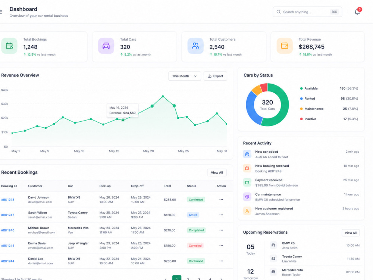The image size is (373, 280).
Task: Open booking #BK1245 link
Action: click(x=7, y=246)
